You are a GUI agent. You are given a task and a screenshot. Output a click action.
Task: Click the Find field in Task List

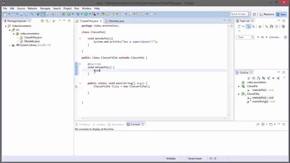(245, 37)
